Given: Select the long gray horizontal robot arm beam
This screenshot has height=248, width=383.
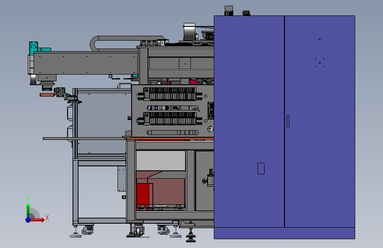Looking at the screenshot, I should pyautogui.click(x=86, y=63).
